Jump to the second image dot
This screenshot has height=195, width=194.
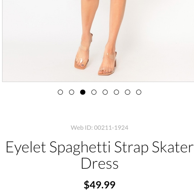pos(71,92)
